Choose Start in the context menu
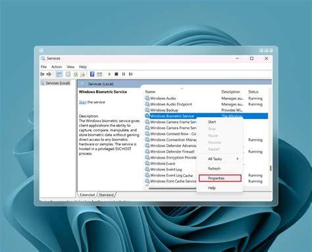The image size is (312, 252). tap(220, 122)
